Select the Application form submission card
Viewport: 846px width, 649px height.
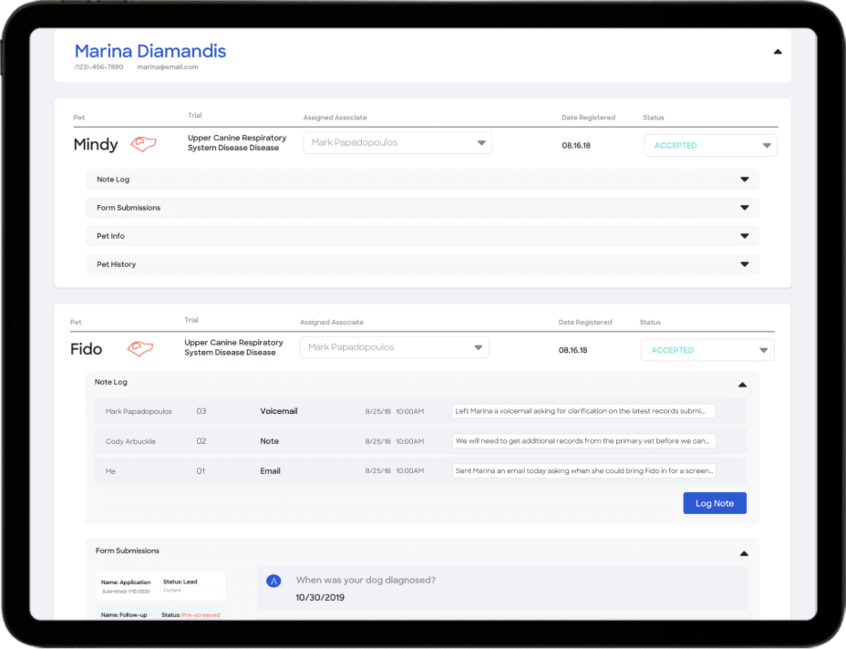161,586
